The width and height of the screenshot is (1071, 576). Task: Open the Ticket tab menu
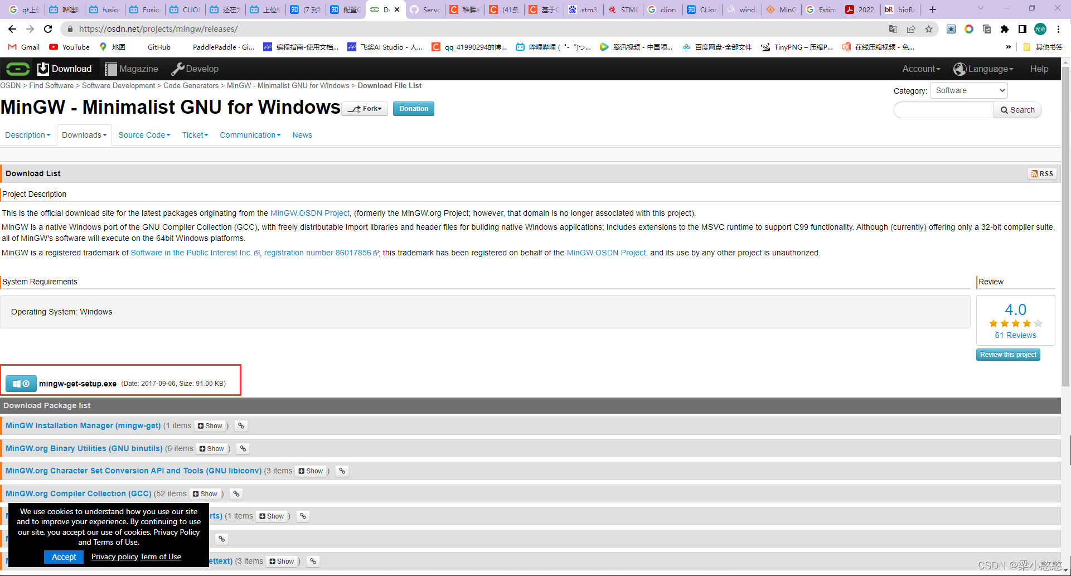195,135
